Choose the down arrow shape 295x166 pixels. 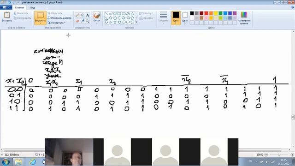(x=106, y=22)
